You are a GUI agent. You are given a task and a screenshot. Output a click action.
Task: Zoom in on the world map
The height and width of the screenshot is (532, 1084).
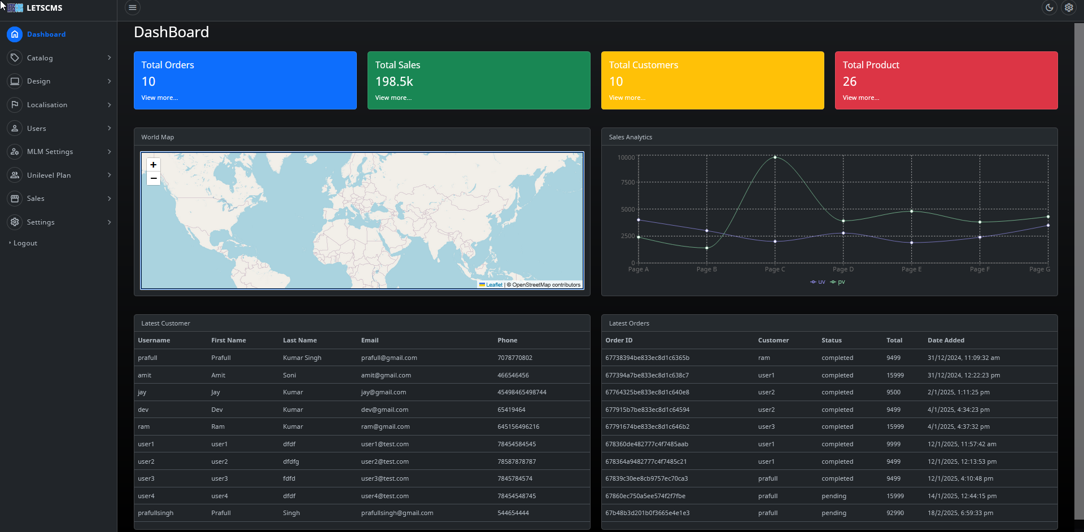pyautogui.click(x=153, y=164)
